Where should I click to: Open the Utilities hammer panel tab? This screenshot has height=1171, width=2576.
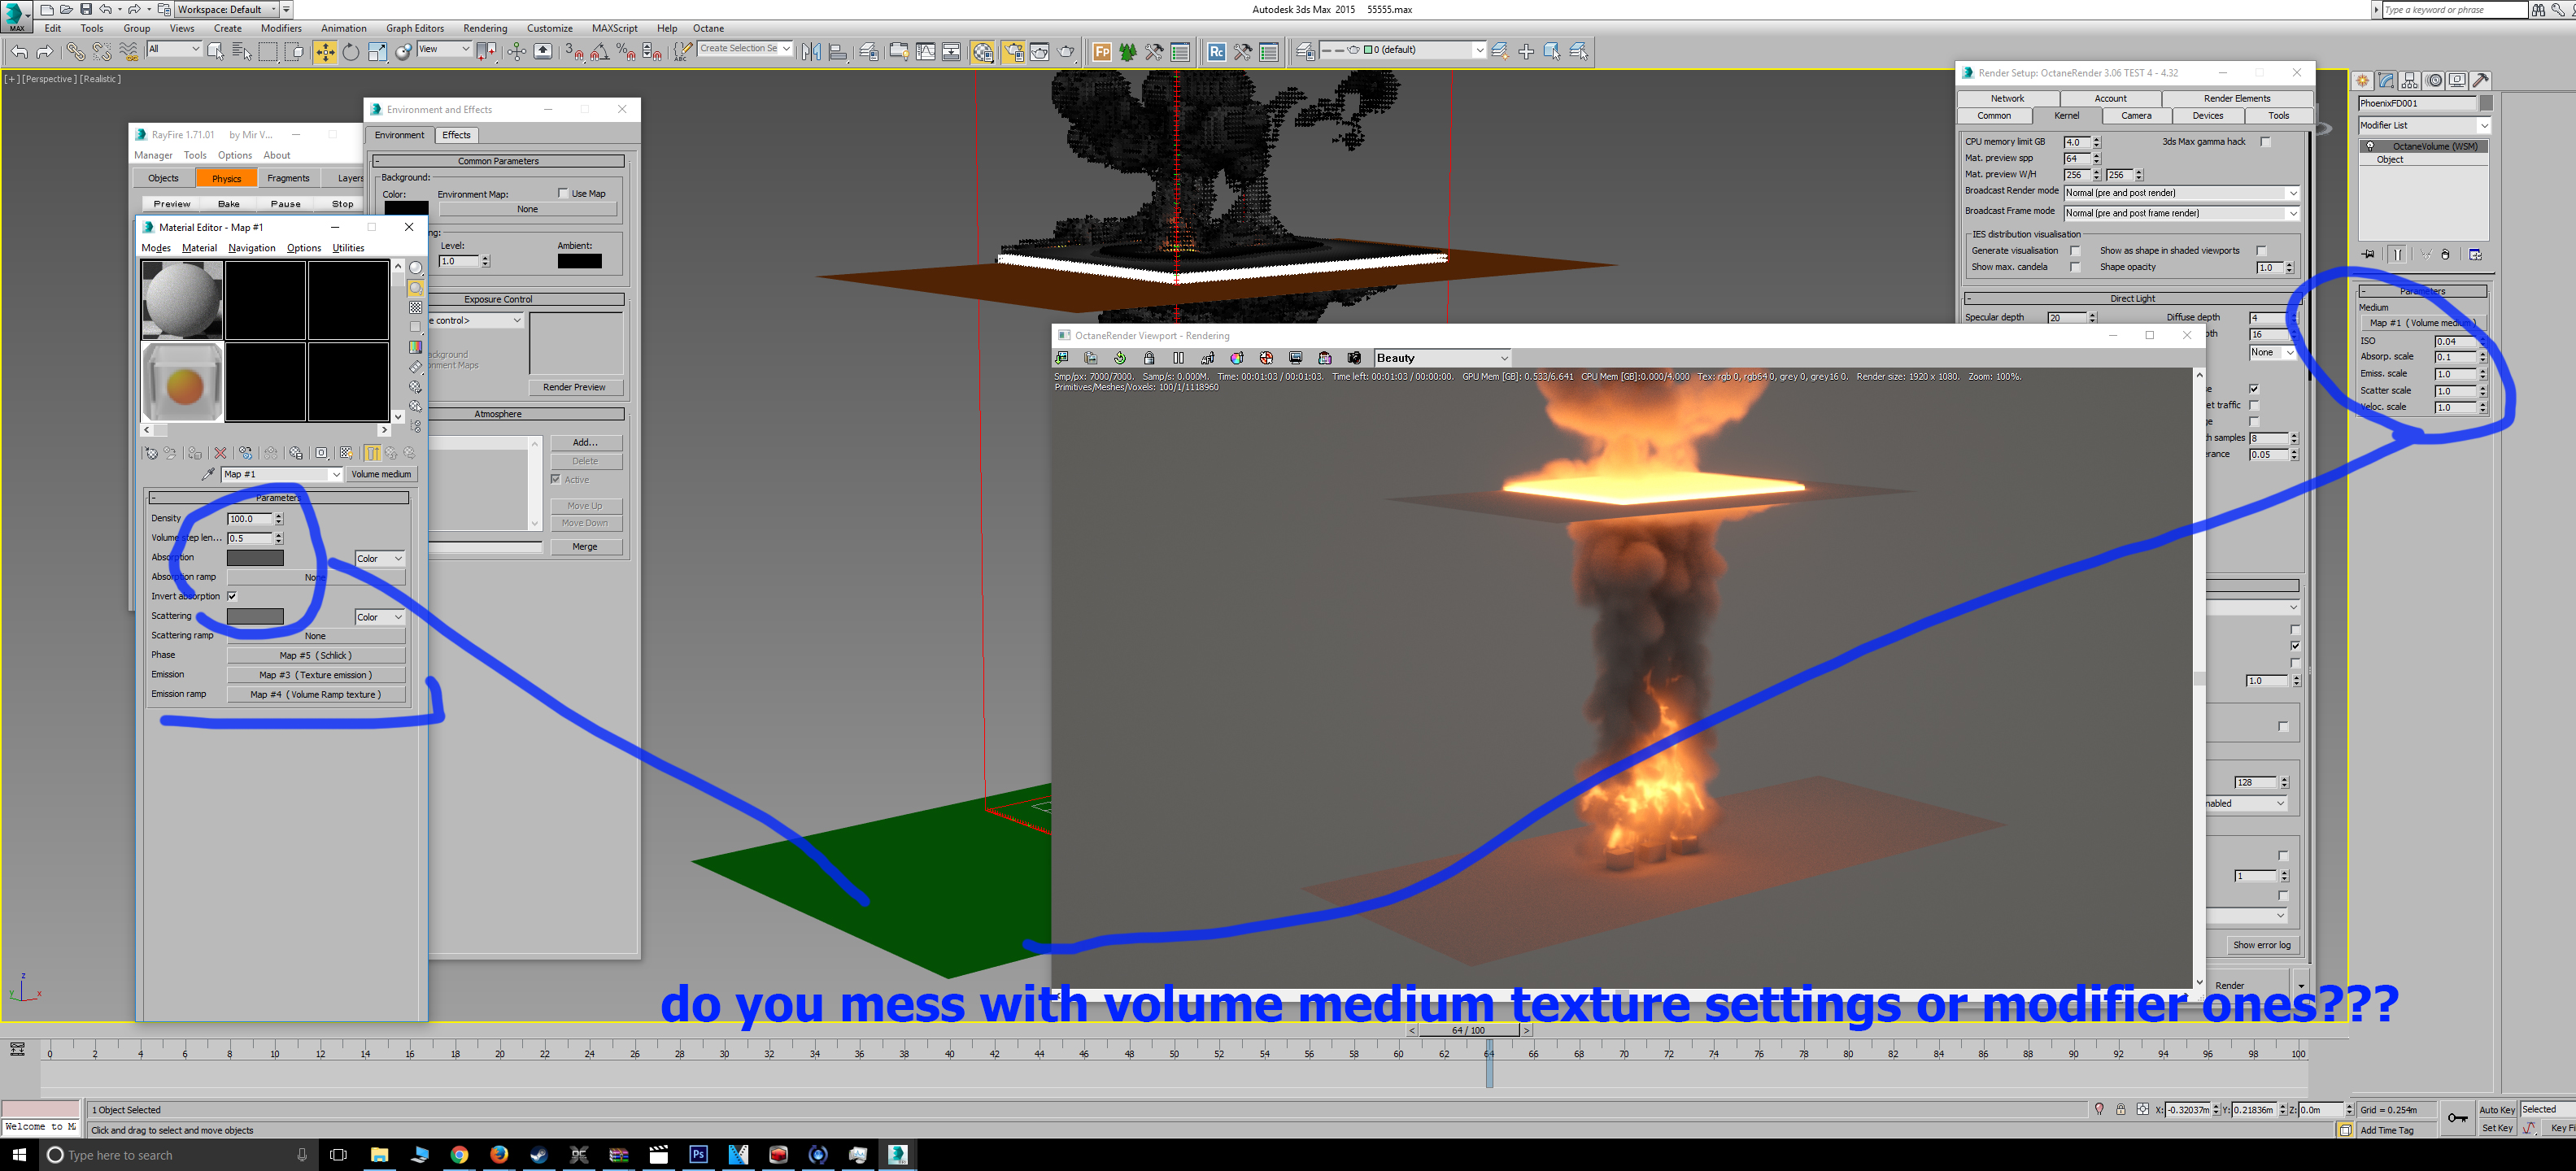coord(2481,80)
